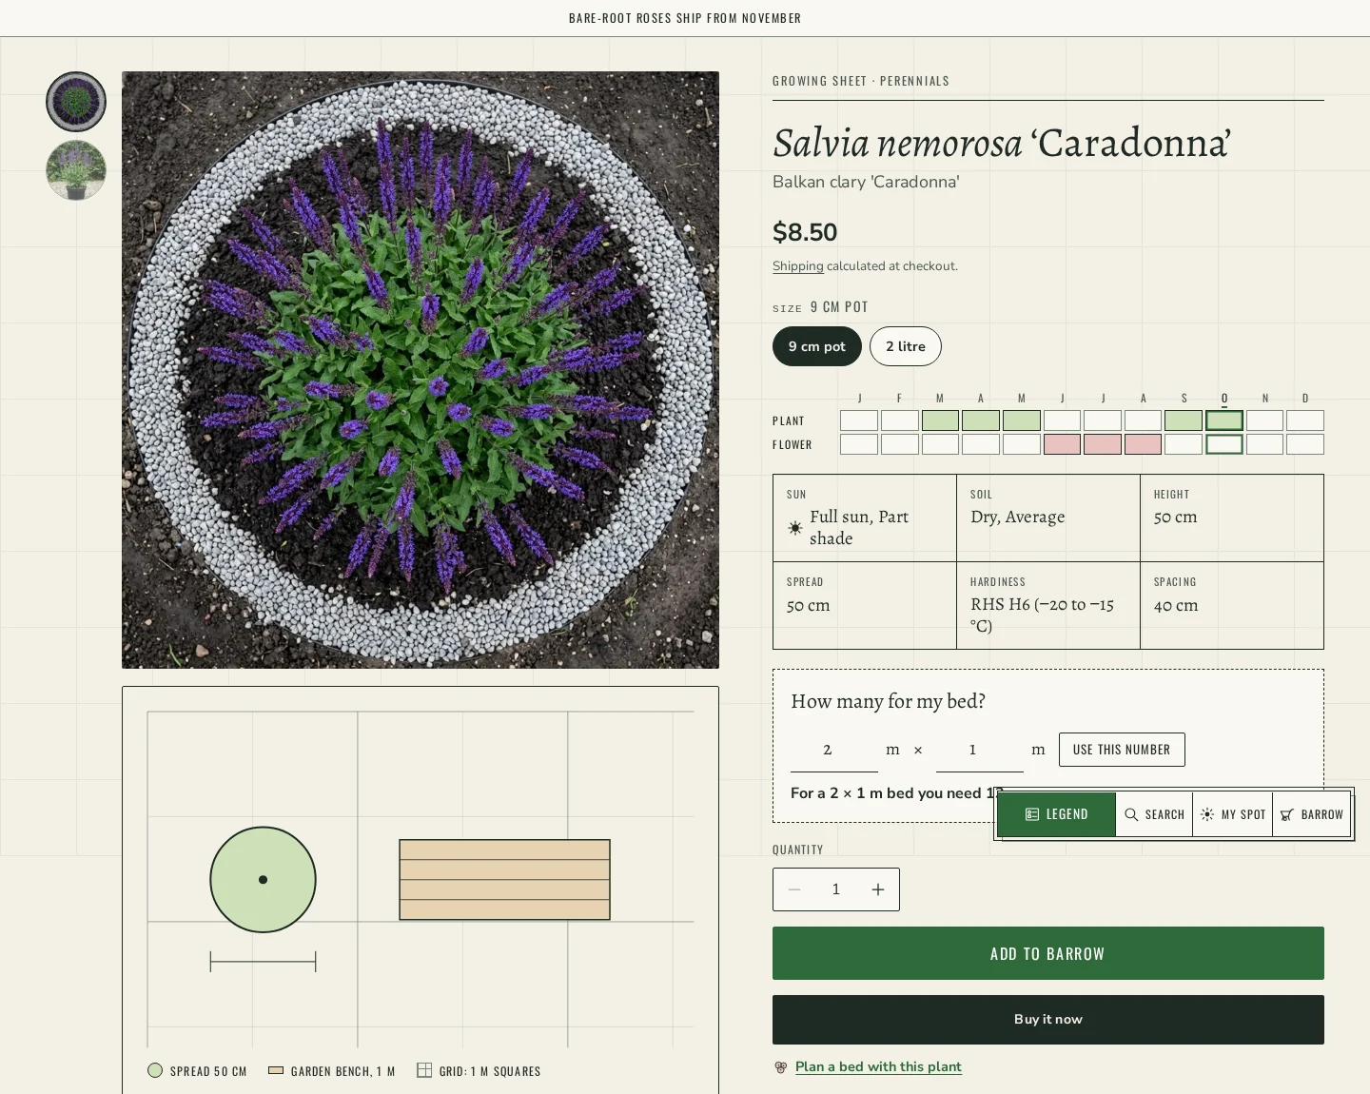This screenshot has width=1370, height=1094.
Task: Click the garden bench in diagram
Action: 504,880
